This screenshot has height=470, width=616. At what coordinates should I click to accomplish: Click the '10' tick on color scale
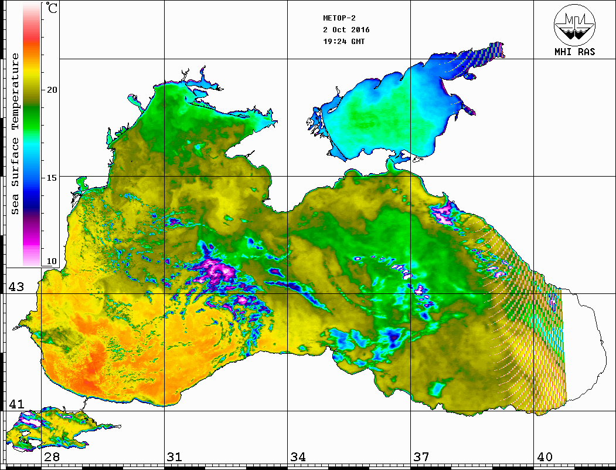(x=52, y=261)
